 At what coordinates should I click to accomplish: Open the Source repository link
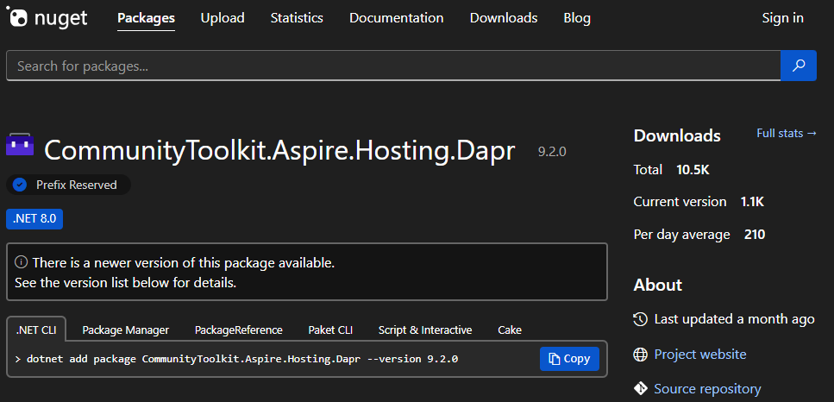click(707, 389)
